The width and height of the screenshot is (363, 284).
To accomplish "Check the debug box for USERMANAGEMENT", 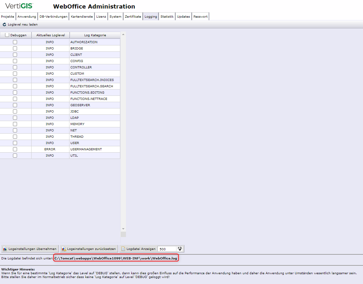I will [x=15, y=149].
